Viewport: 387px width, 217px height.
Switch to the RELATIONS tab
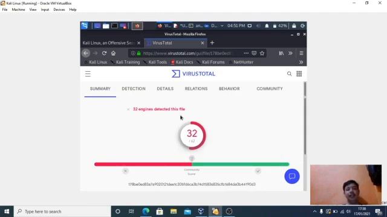pos(196,89)
